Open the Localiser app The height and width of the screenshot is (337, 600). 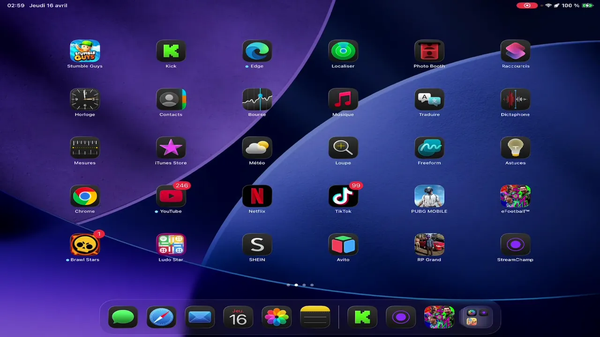(343, 51)
